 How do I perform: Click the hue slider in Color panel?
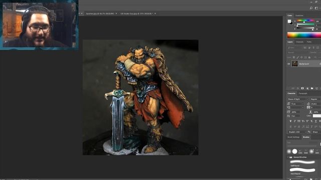305,20
